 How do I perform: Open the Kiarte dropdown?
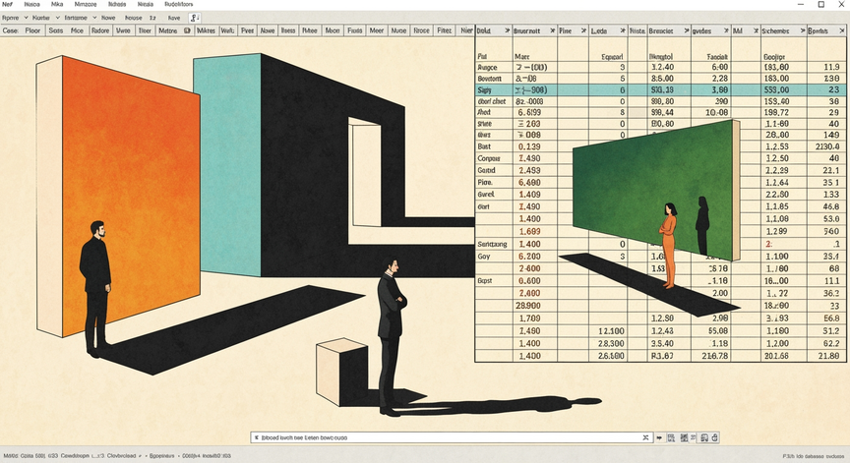45,18
